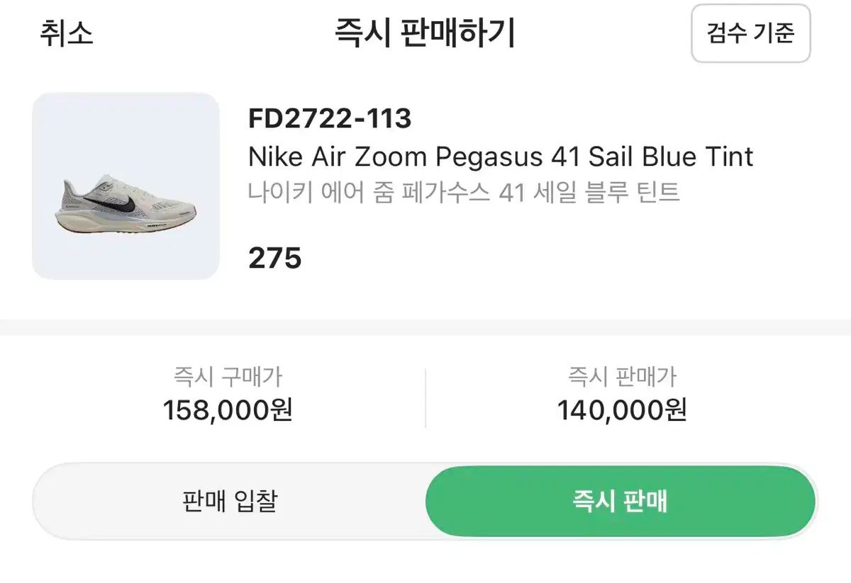Tap the product code FD2722-113
The width and height of the screenshot is (851, 583).
[330, 119]
